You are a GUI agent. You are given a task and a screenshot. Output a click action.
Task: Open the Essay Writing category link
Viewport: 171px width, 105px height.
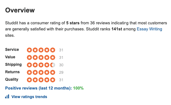(149, 29)
